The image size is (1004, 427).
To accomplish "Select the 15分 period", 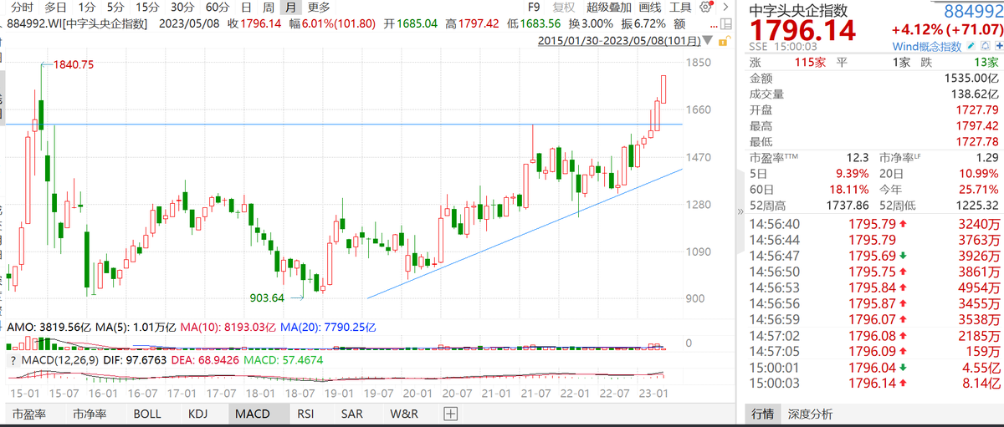I will click(x=147, y=7).
